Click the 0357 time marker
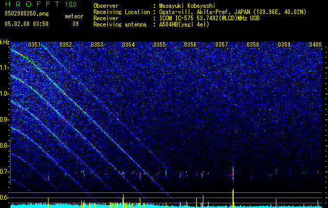Viewport: 328px width, 208px height. [x=222, y=45]
